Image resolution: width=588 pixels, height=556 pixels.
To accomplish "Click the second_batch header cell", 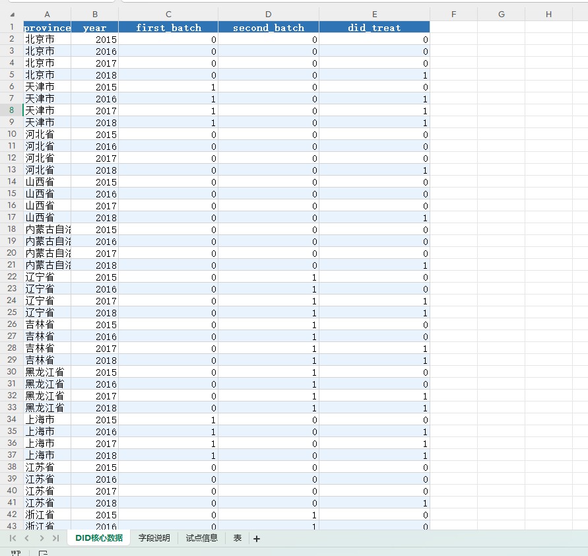I will 269,27.
